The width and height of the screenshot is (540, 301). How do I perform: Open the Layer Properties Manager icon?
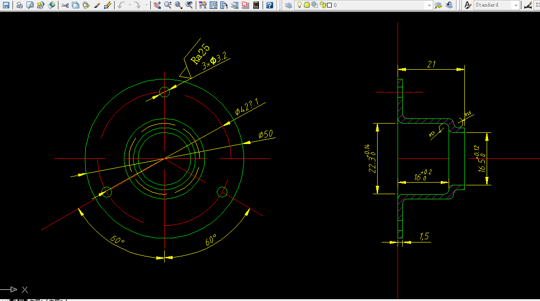(x=288, y=5)
